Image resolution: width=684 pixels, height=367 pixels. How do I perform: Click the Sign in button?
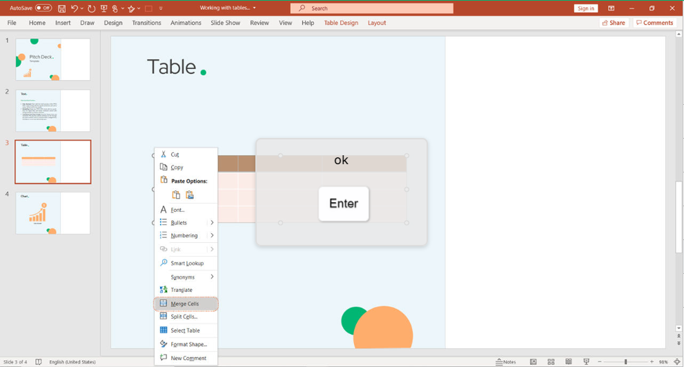click(x=585, y=8)
